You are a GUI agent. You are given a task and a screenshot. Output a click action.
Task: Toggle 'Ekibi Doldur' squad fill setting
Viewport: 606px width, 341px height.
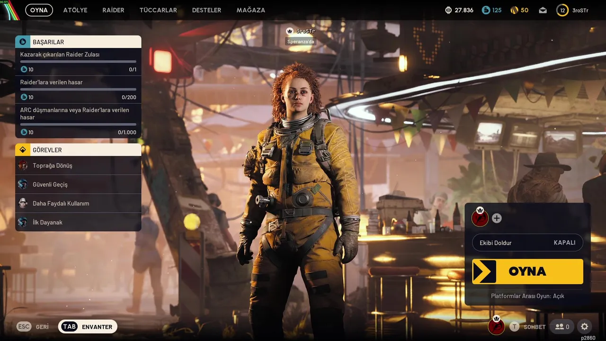pos(527,242)
